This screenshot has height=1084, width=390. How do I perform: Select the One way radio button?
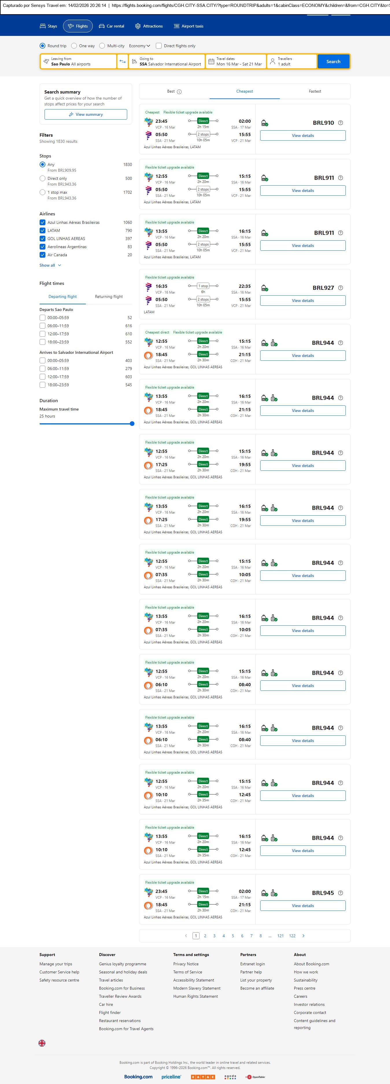coord(74,46)
